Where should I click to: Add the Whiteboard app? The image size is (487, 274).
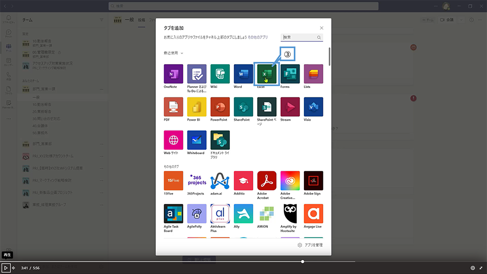coord(197,140)
